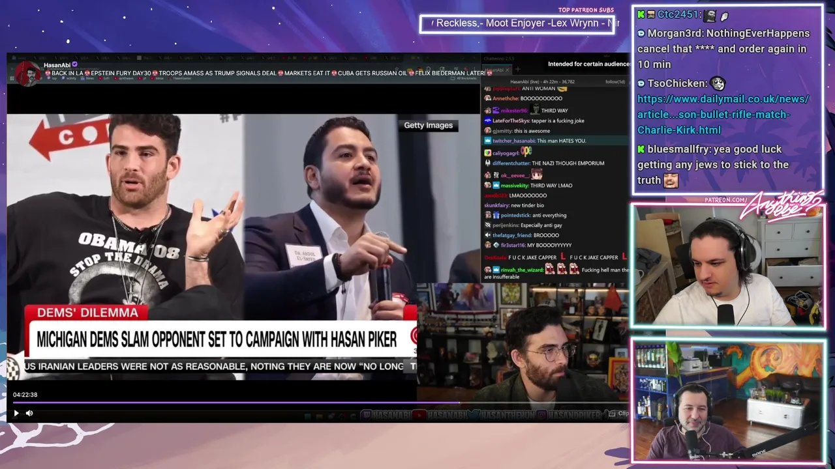Click chat user caliyogagrl message
Viewport: 835px width, 469px height.
[x=508, y=152]
